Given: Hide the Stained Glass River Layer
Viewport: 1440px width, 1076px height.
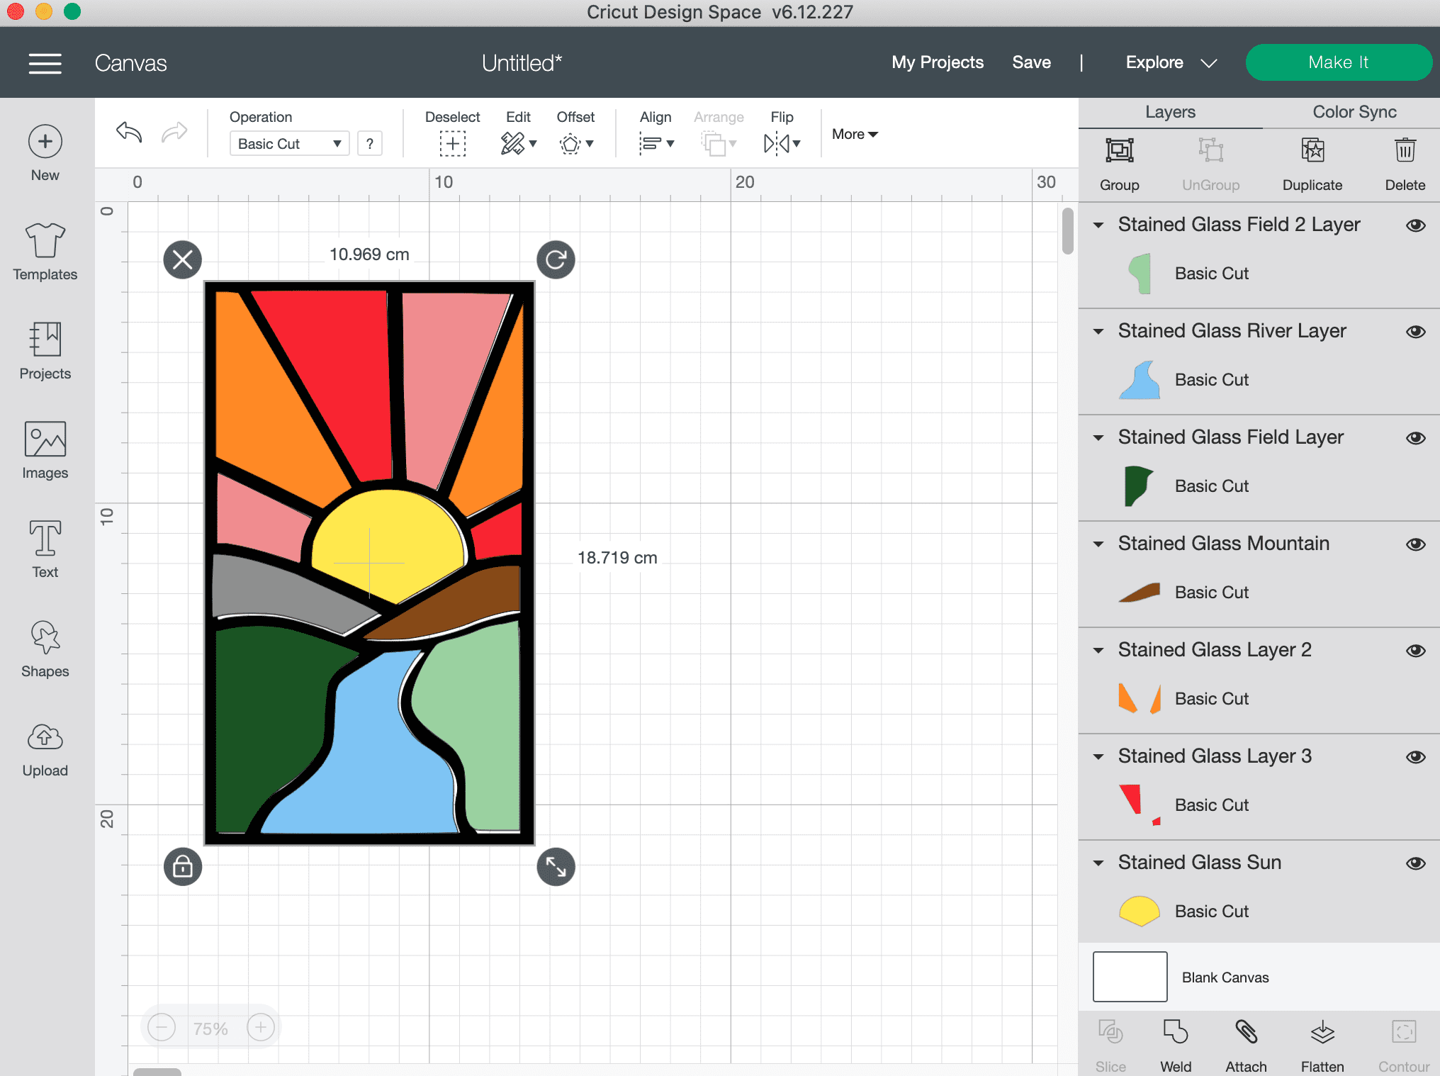Looking at the screenshot, I should pyautogui.click(x=1416, y=332).
